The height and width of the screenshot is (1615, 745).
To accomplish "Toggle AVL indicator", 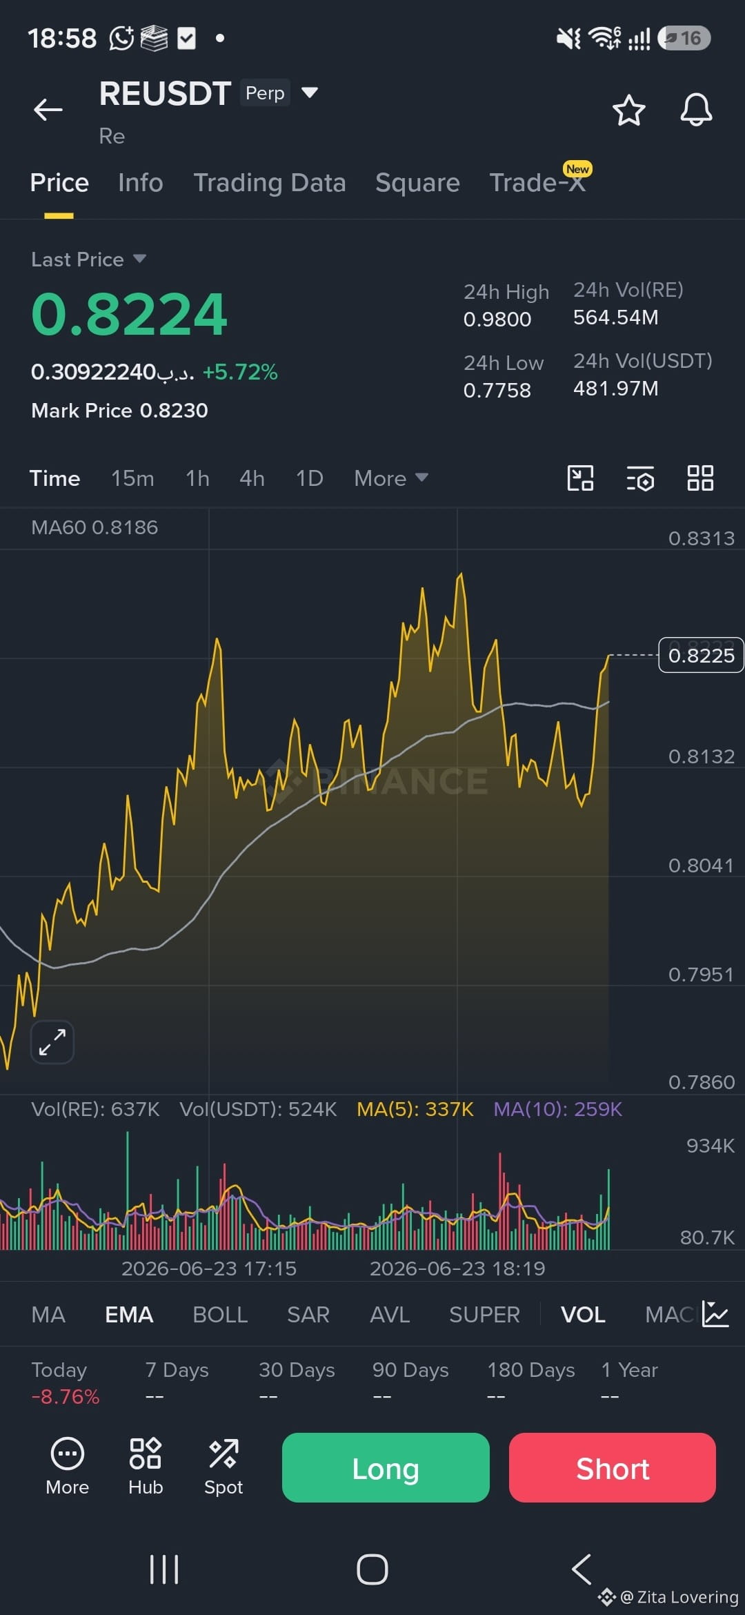I will pyautogui.click(x=390, y=1314).
